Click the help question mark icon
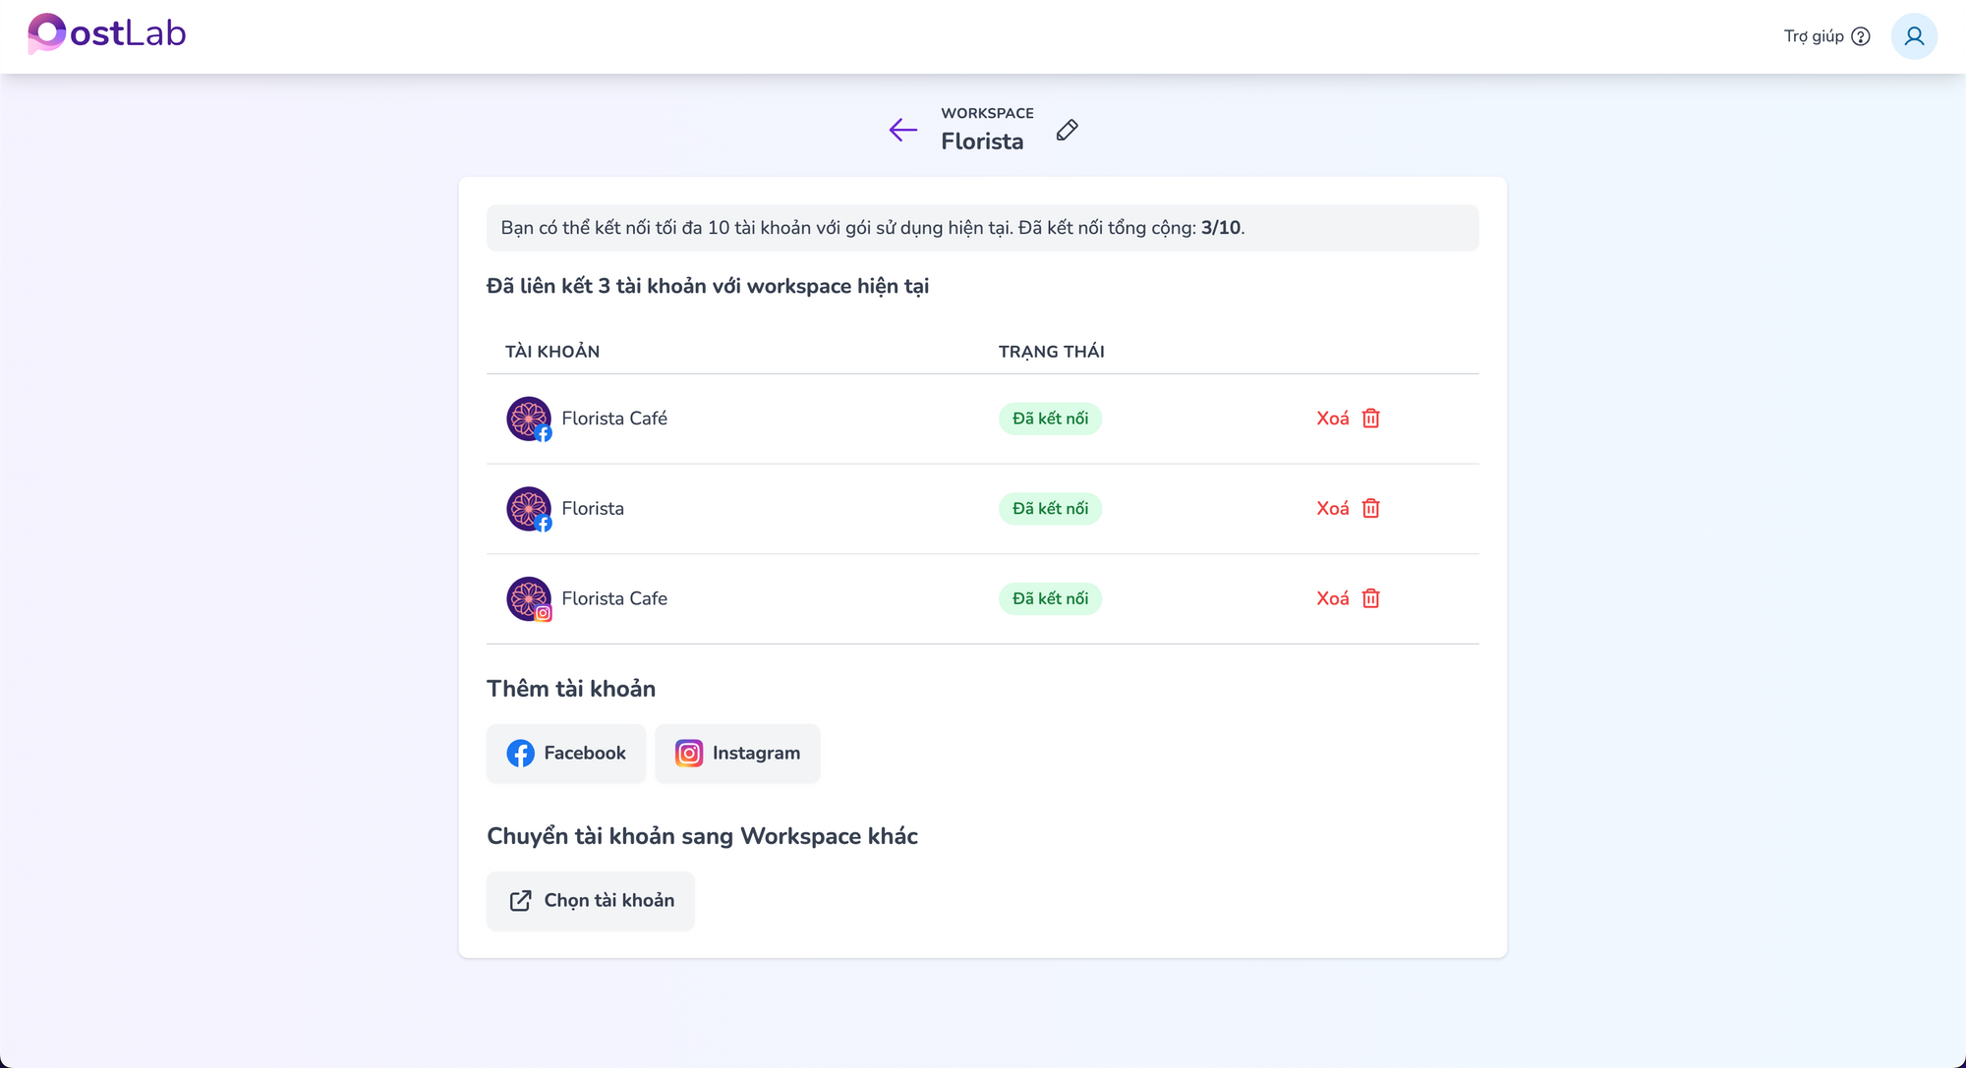Image resolution: width=1966 pixels, height=1068 pixels. click(1860, 36)
